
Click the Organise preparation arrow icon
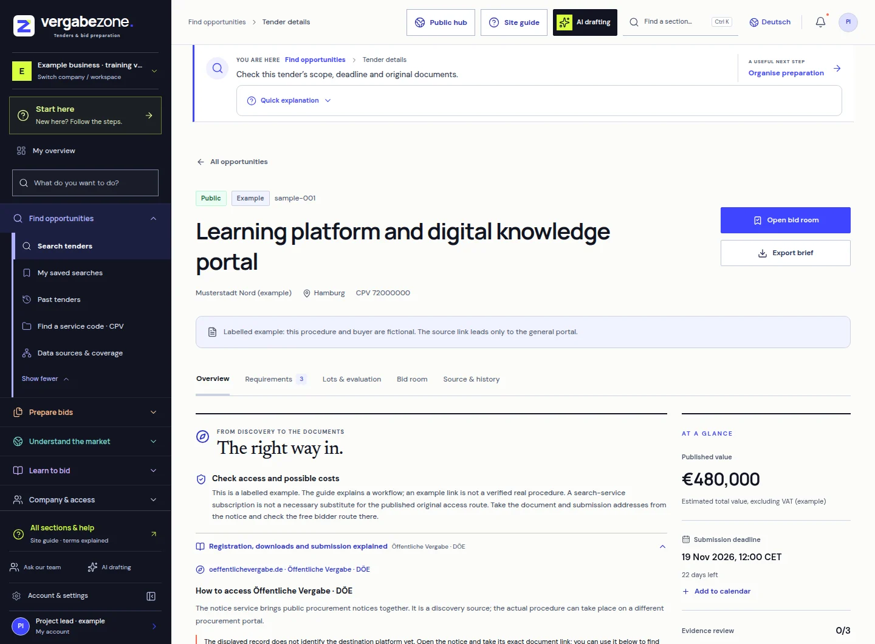click(837, 68)
